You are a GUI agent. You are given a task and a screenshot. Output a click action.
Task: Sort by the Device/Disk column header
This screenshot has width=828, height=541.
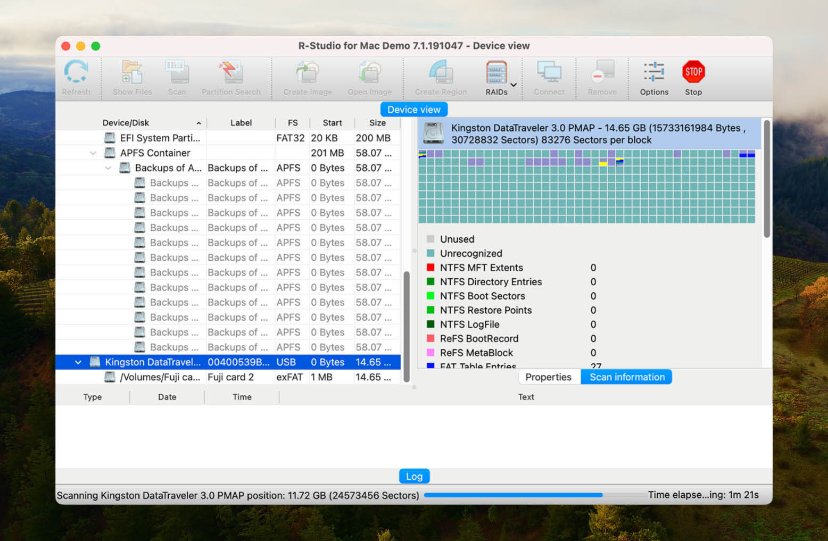(x=126, y=122)
